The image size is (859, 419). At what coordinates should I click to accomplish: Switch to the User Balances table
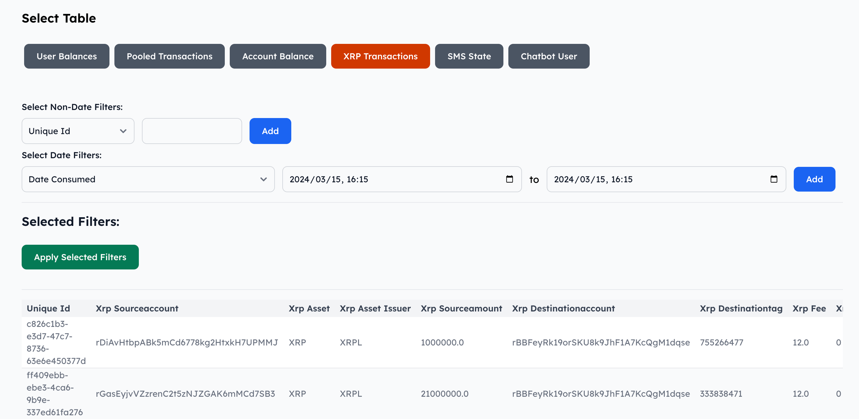point(66,56)
